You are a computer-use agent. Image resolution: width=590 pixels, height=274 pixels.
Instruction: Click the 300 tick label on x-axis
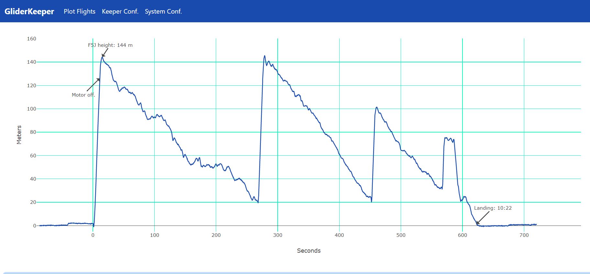[277, 235]
